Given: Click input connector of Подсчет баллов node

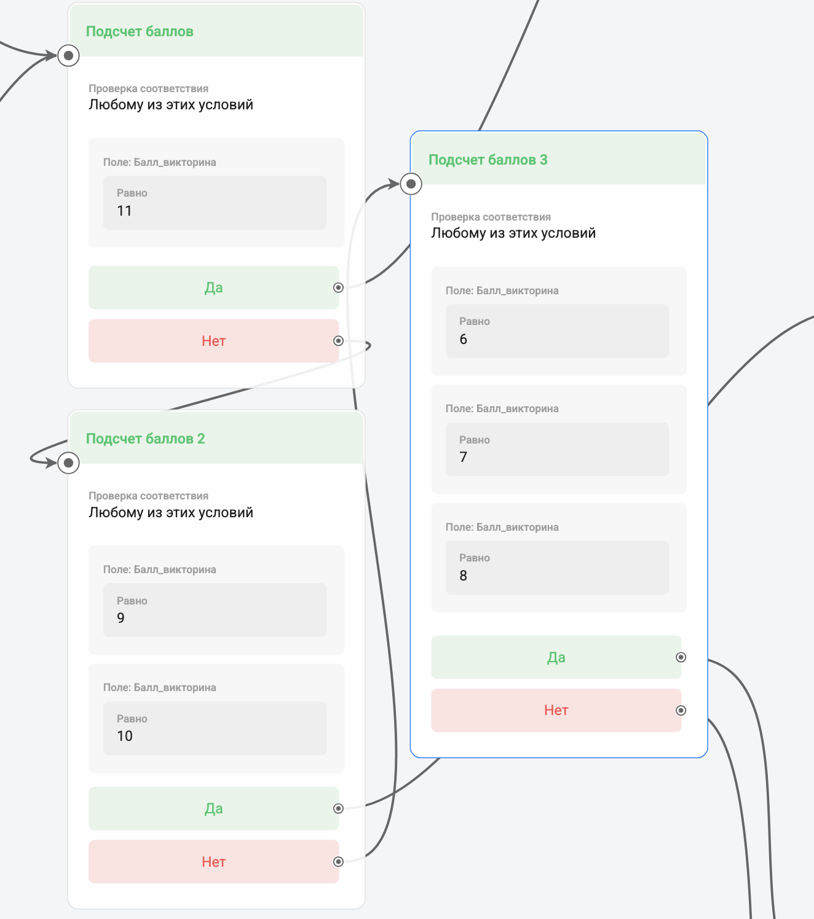Looking at the screenshot, I should (x=69, y=56).
